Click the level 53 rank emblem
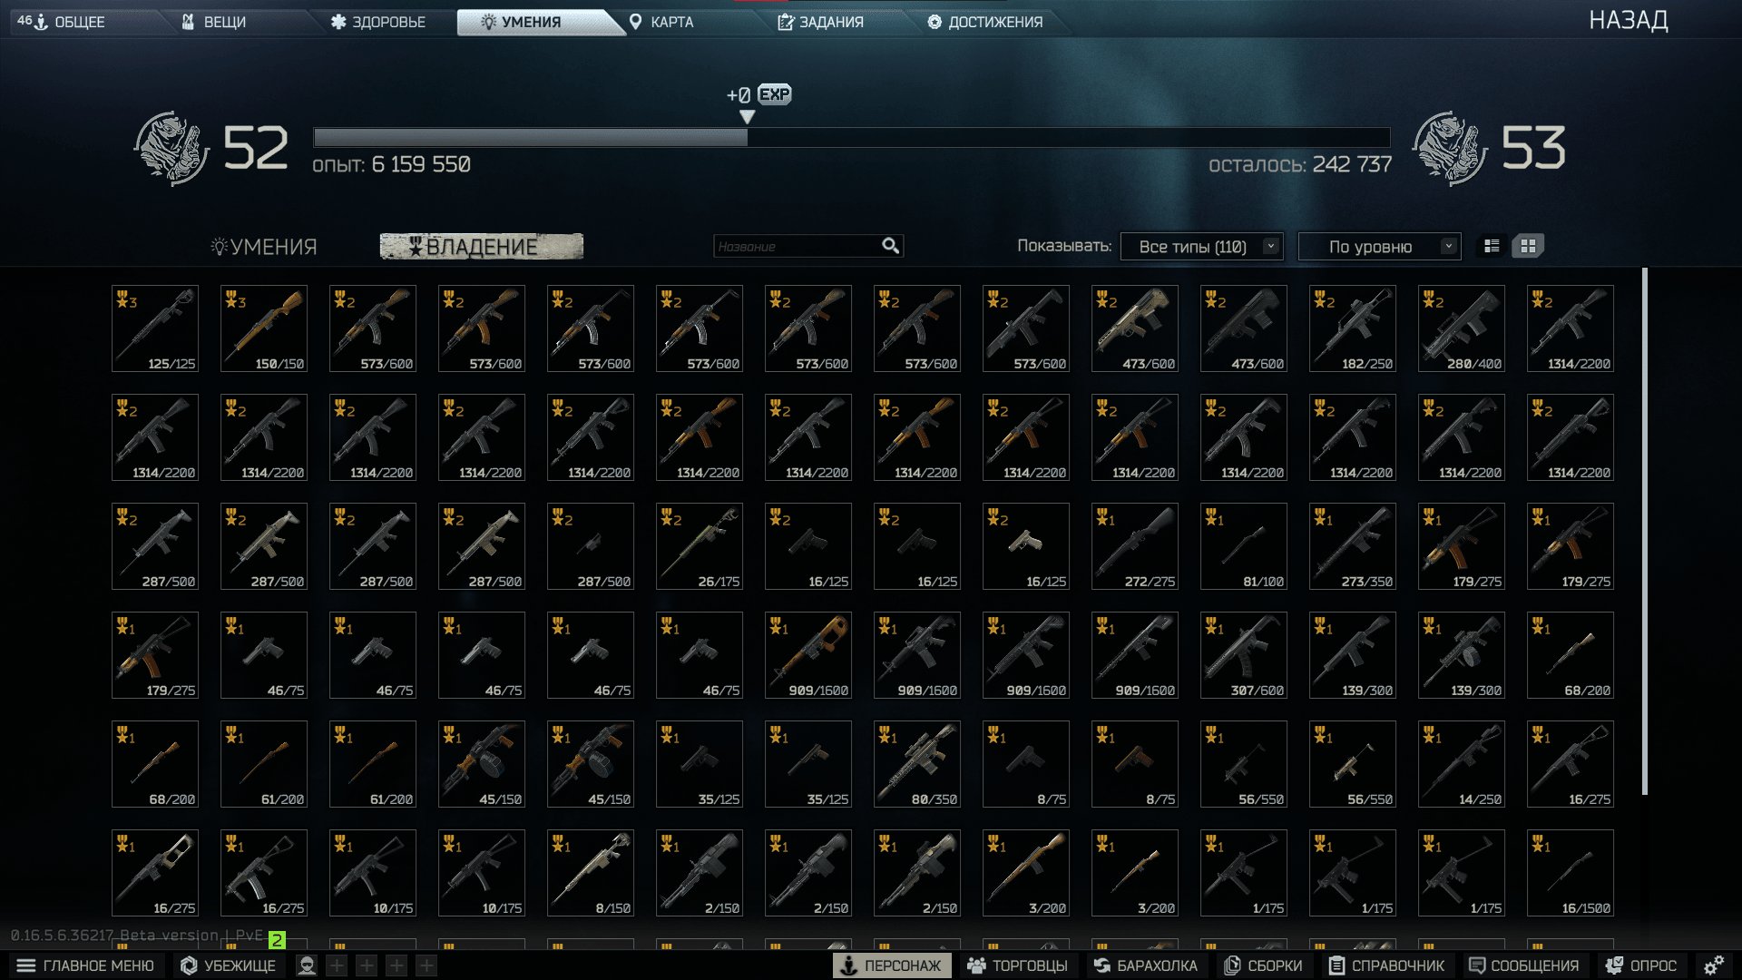Screen dimensions: 1742x980 click(x=1450, y=149)
